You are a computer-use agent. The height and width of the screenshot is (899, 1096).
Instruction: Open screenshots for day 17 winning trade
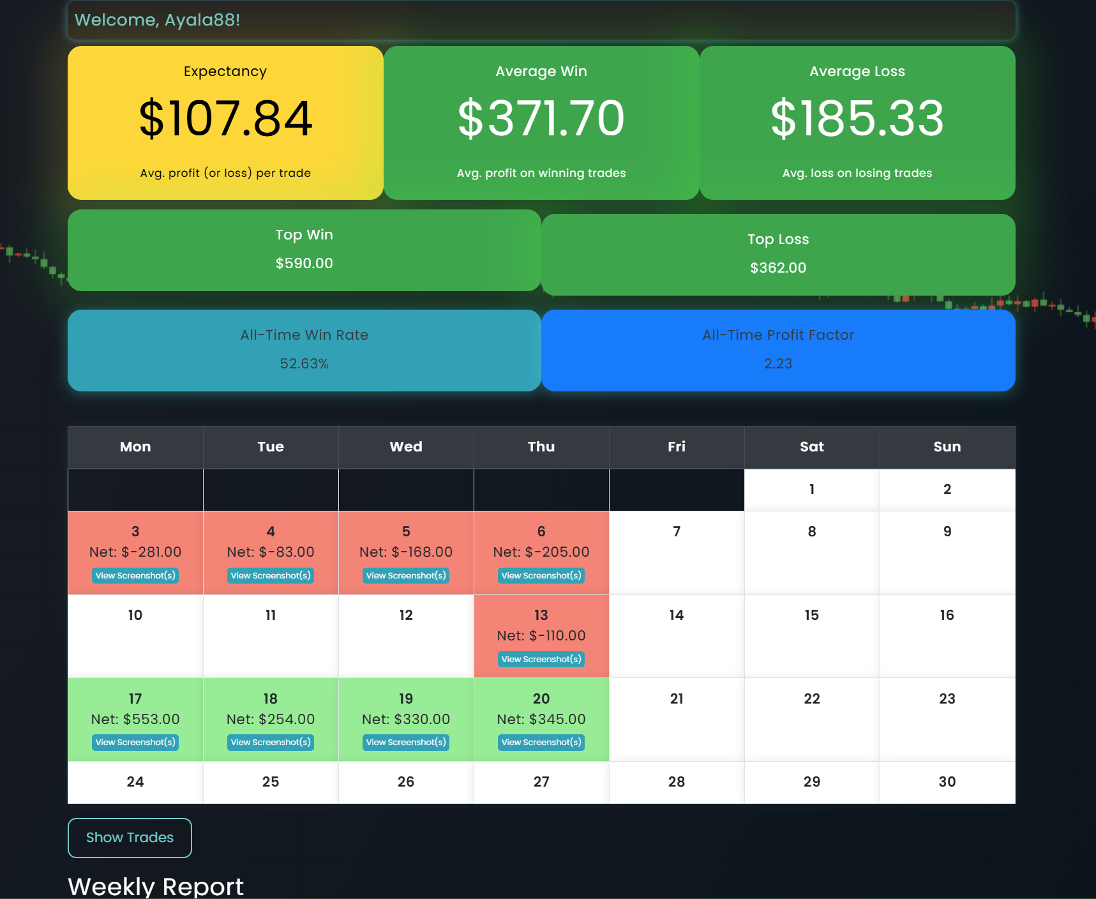tap(135, 742)
